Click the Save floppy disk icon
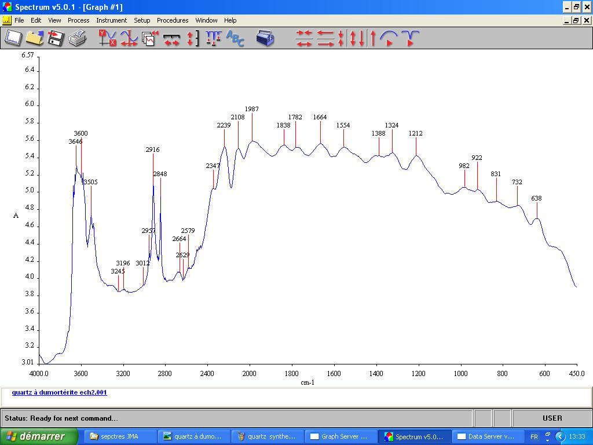Screen dimensions: 593x445 56,38
